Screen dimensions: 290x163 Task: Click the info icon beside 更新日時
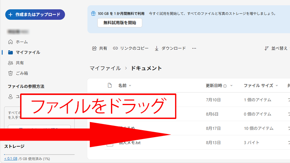[x=225, y=86]
